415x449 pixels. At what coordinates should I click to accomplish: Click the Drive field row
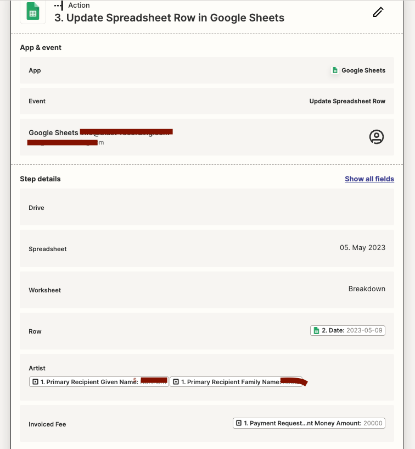207,207
